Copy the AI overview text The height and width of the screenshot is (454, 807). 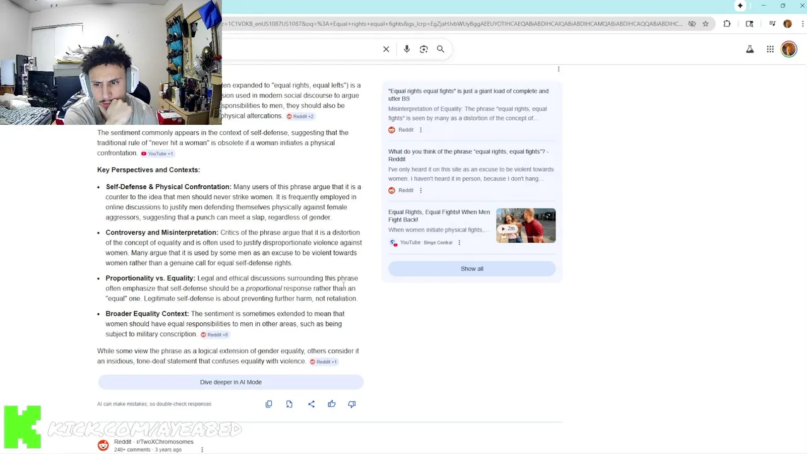click(x=269, y=404)
